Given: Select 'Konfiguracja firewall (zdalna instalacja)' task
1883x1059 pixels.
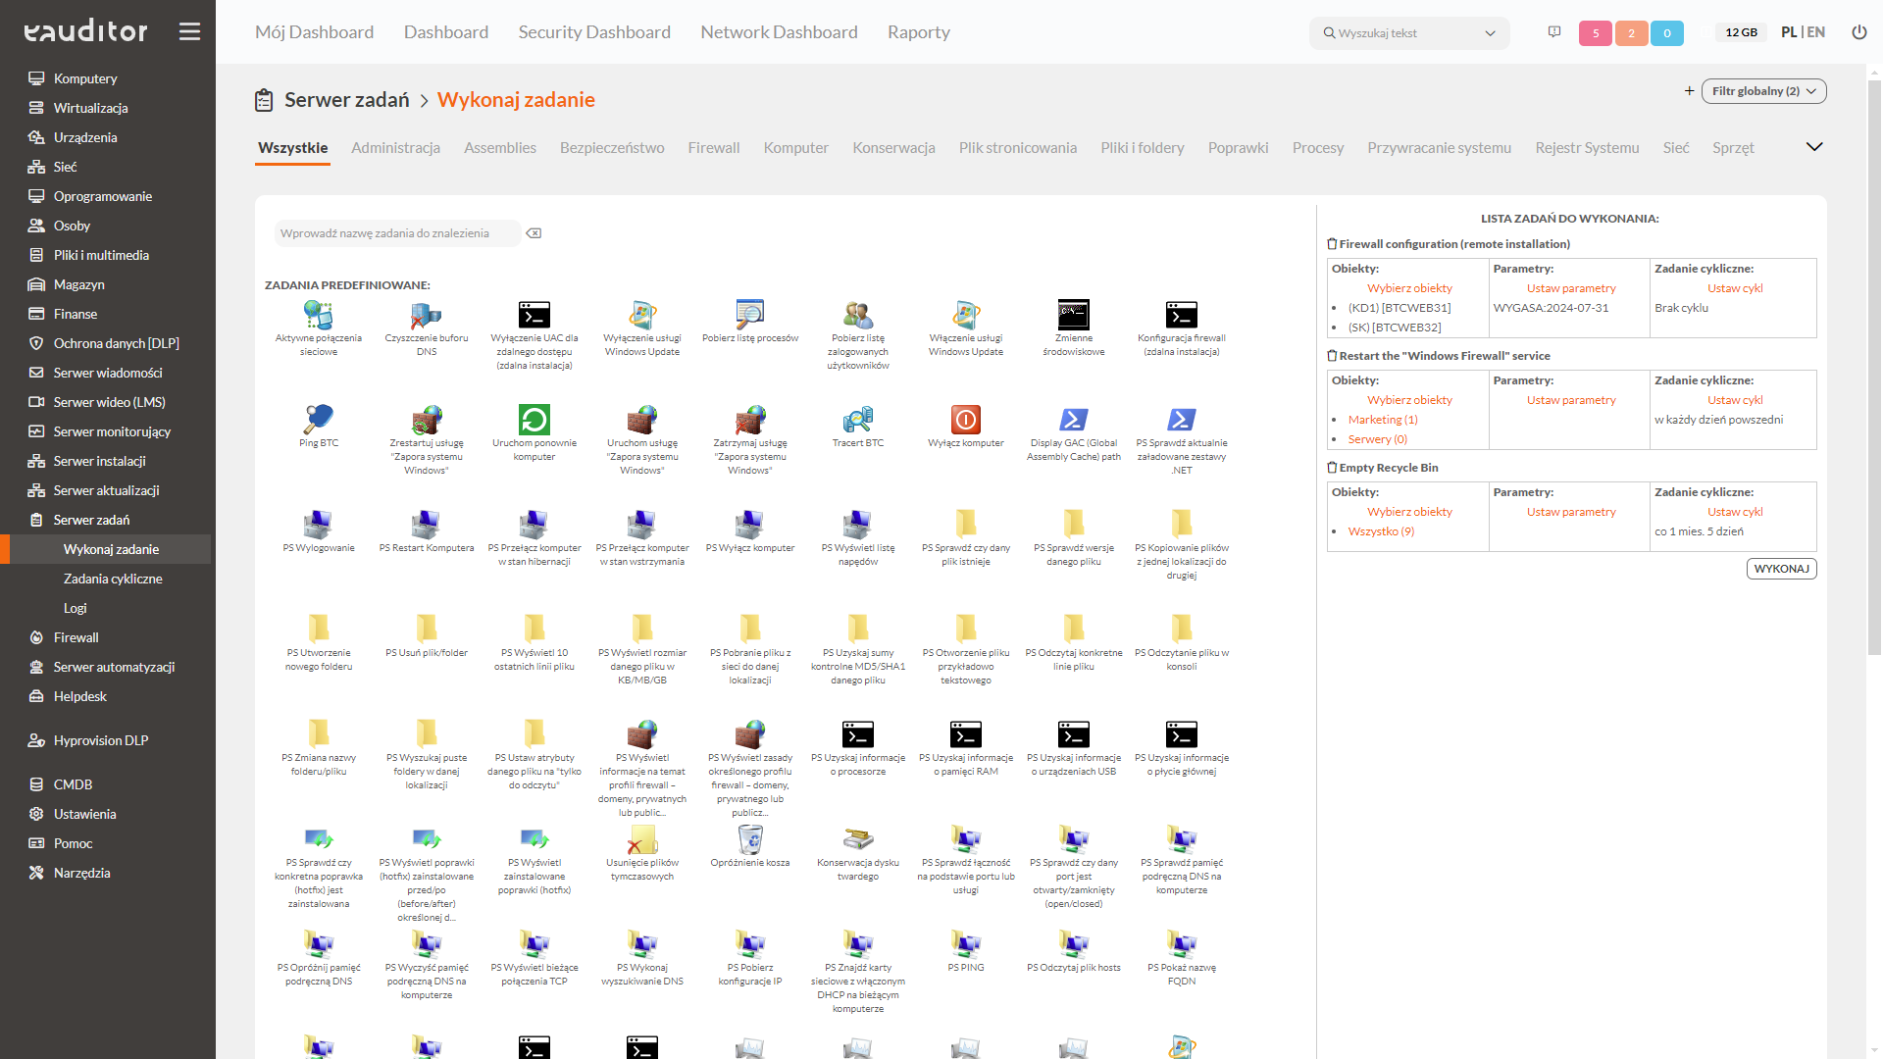Looking at the screenshot, I should (x=1182, y=315).
